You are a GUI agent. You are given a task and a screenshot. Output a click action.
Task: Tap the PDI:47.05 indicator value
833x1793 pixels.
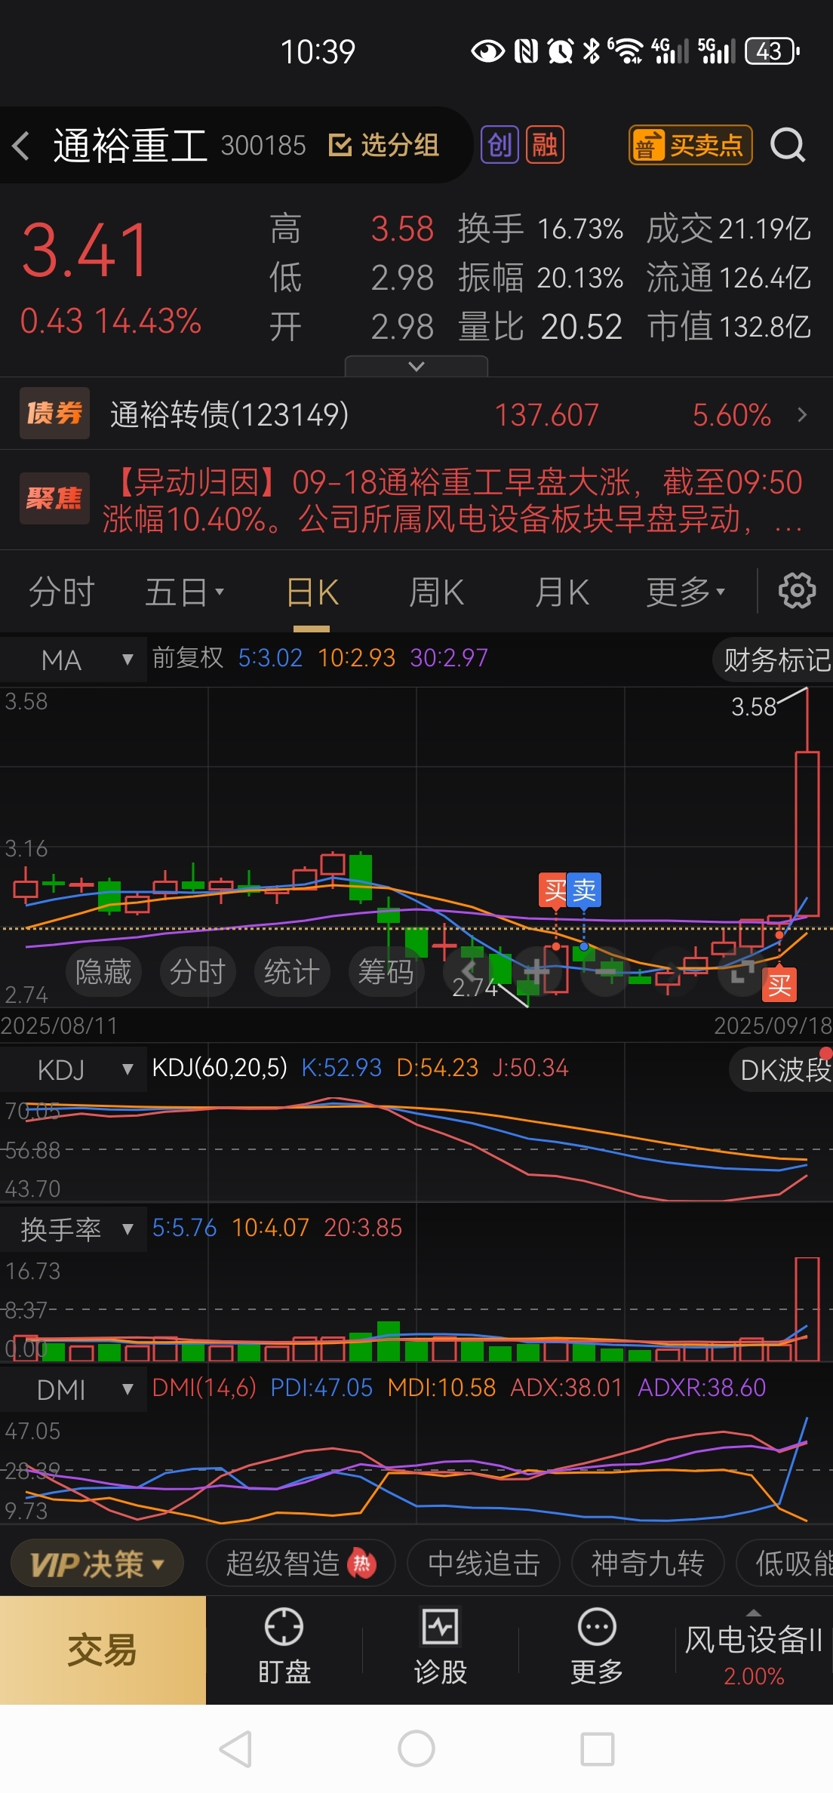click(x=321, y=1388)
